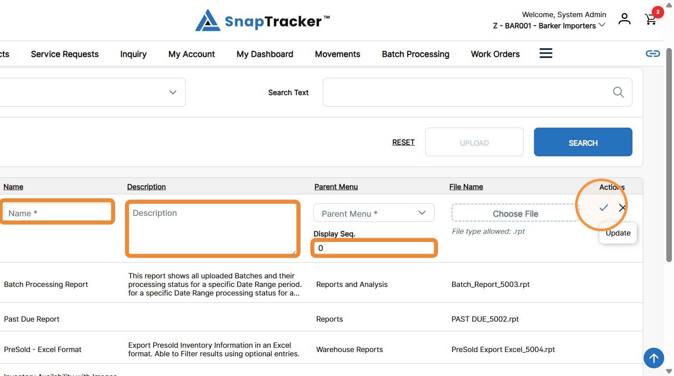The width and height of the screenshot is (674, 376).
Task: Click the scroll-to-top arrow button
Action: coord(653,358)
